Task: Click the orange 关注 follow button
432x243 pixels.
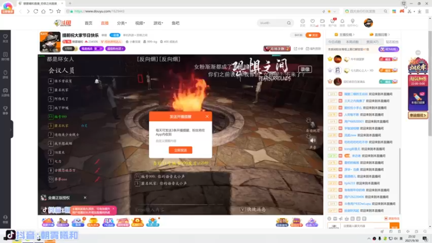Action: coord(313,35)
